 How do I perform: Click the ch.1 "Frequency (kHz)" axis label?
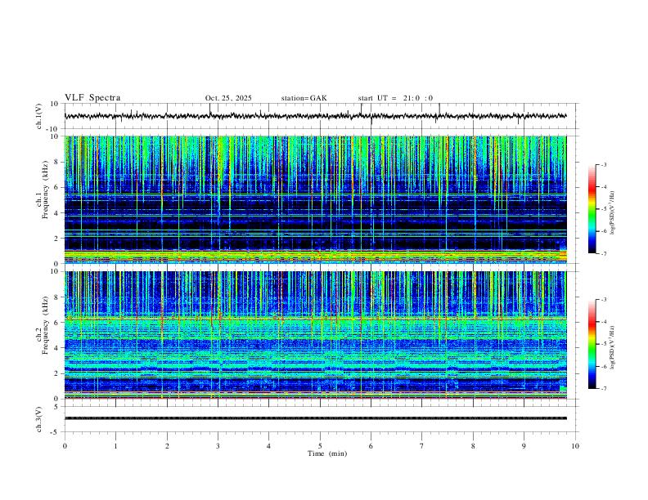[45, 188]
